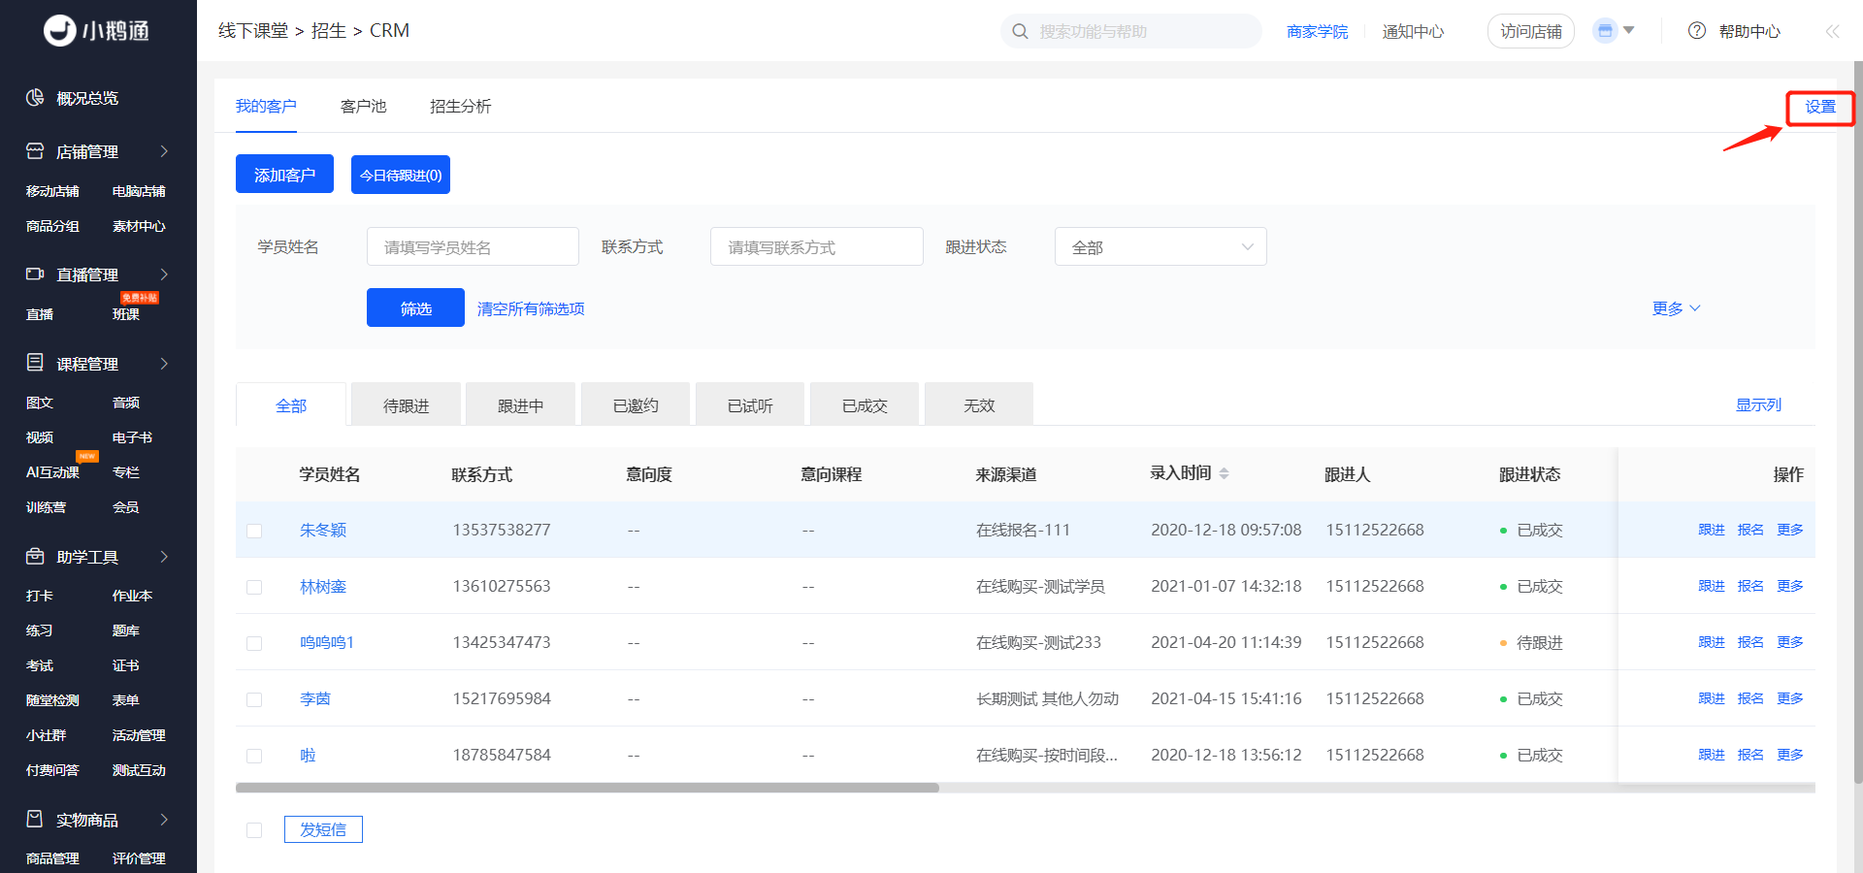Click the 课程管理 document icon
Image resolution: width=1863 pixels, height=873 pixels.
(x=35, y=363)
